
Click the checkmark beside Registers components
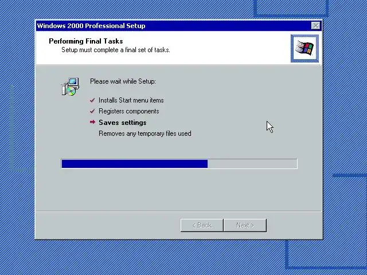point(92,111)
